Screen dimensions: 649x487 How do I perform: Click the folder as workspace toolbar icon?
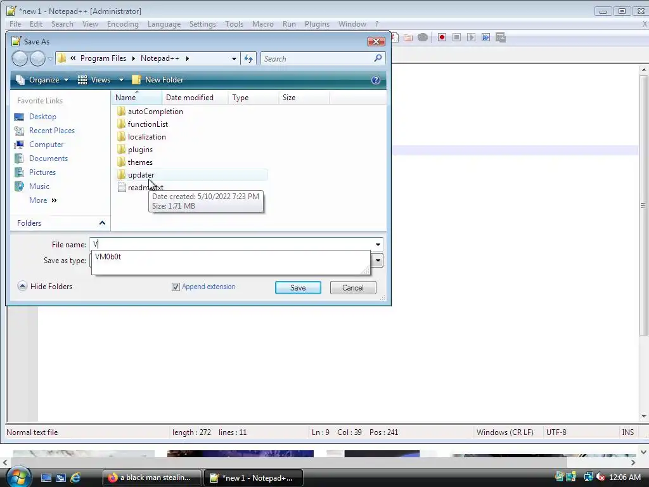coord(408,37)
